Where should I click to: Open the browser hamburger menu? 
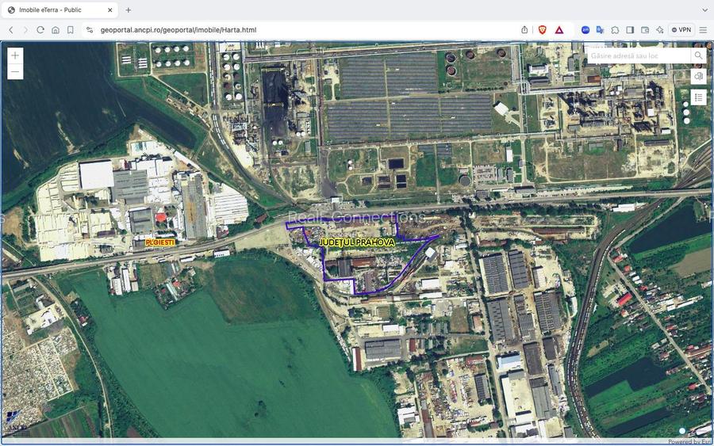point(703,30)
